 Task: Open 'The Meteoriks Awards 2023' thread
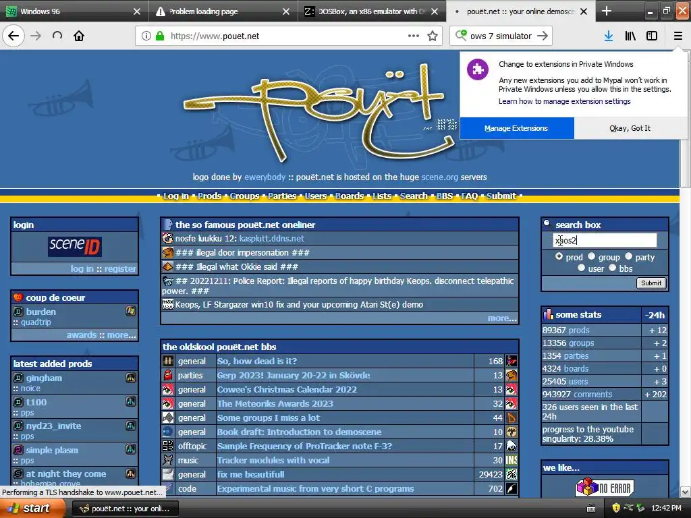[x=275, y=403]
